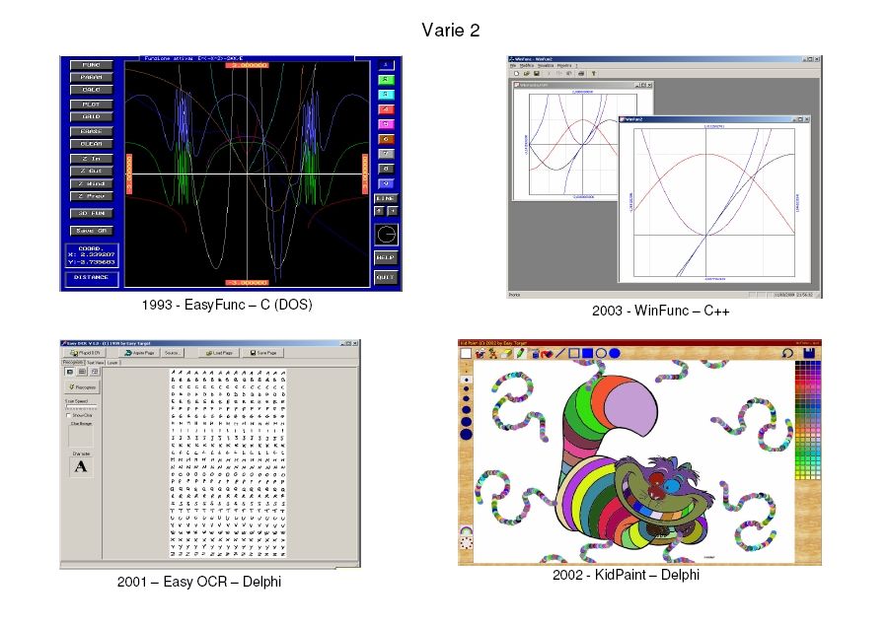Select the Pencil tool in KidPaint
This screenshot has width=888, height=627.
tap(520, 353)
